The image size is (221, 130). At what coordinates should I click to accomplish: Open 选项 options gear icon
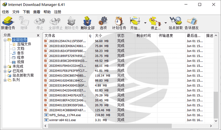coord(103,21)
